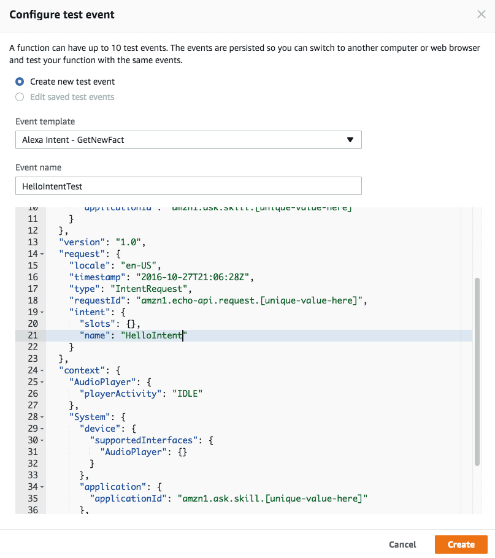
Task: Select the Edit saved test events option
Action: (19, 97)
